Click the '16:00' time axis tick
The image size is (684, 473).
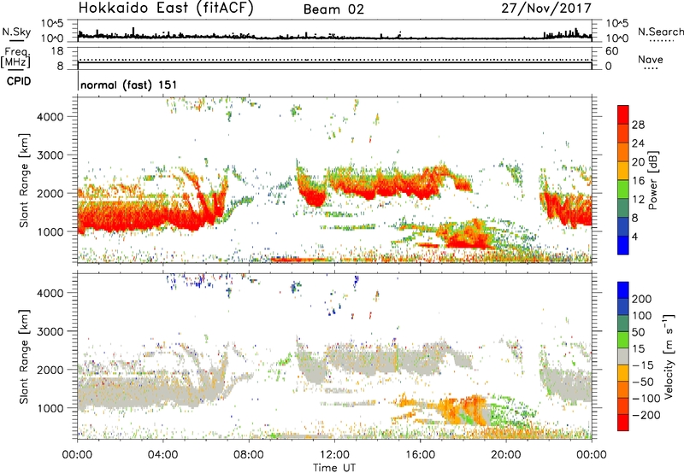tap(420, 455)
